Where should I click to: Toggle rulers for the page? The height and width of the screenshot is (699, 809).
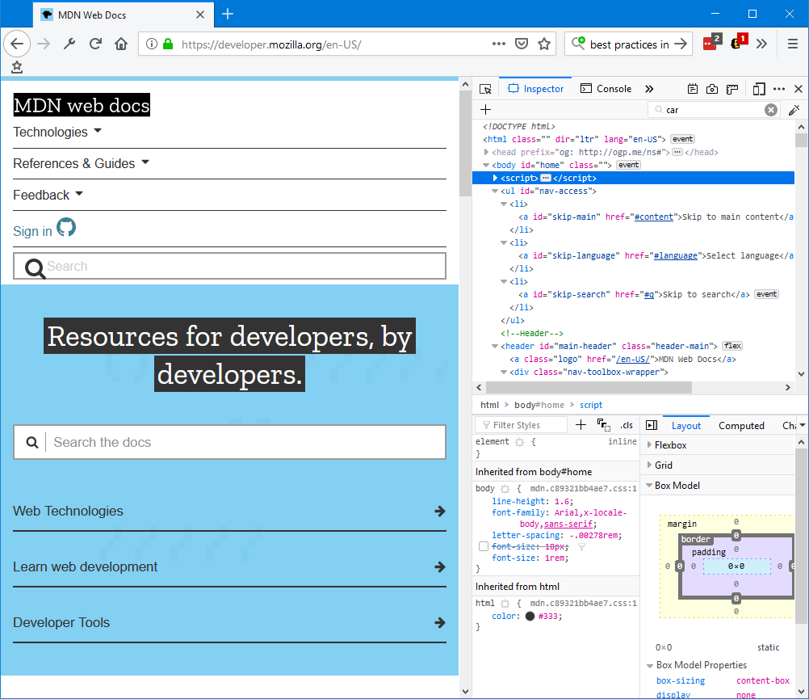(x=732, y=89)
